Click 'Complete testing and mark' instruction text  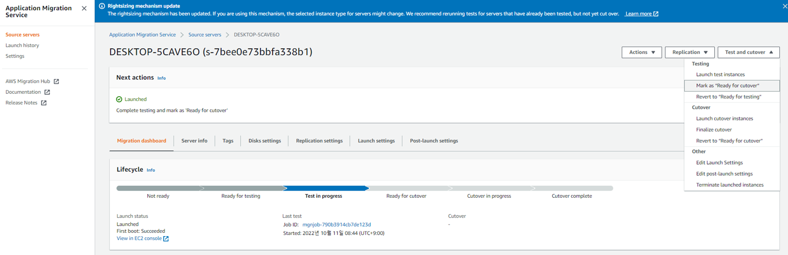pos(172,111)
